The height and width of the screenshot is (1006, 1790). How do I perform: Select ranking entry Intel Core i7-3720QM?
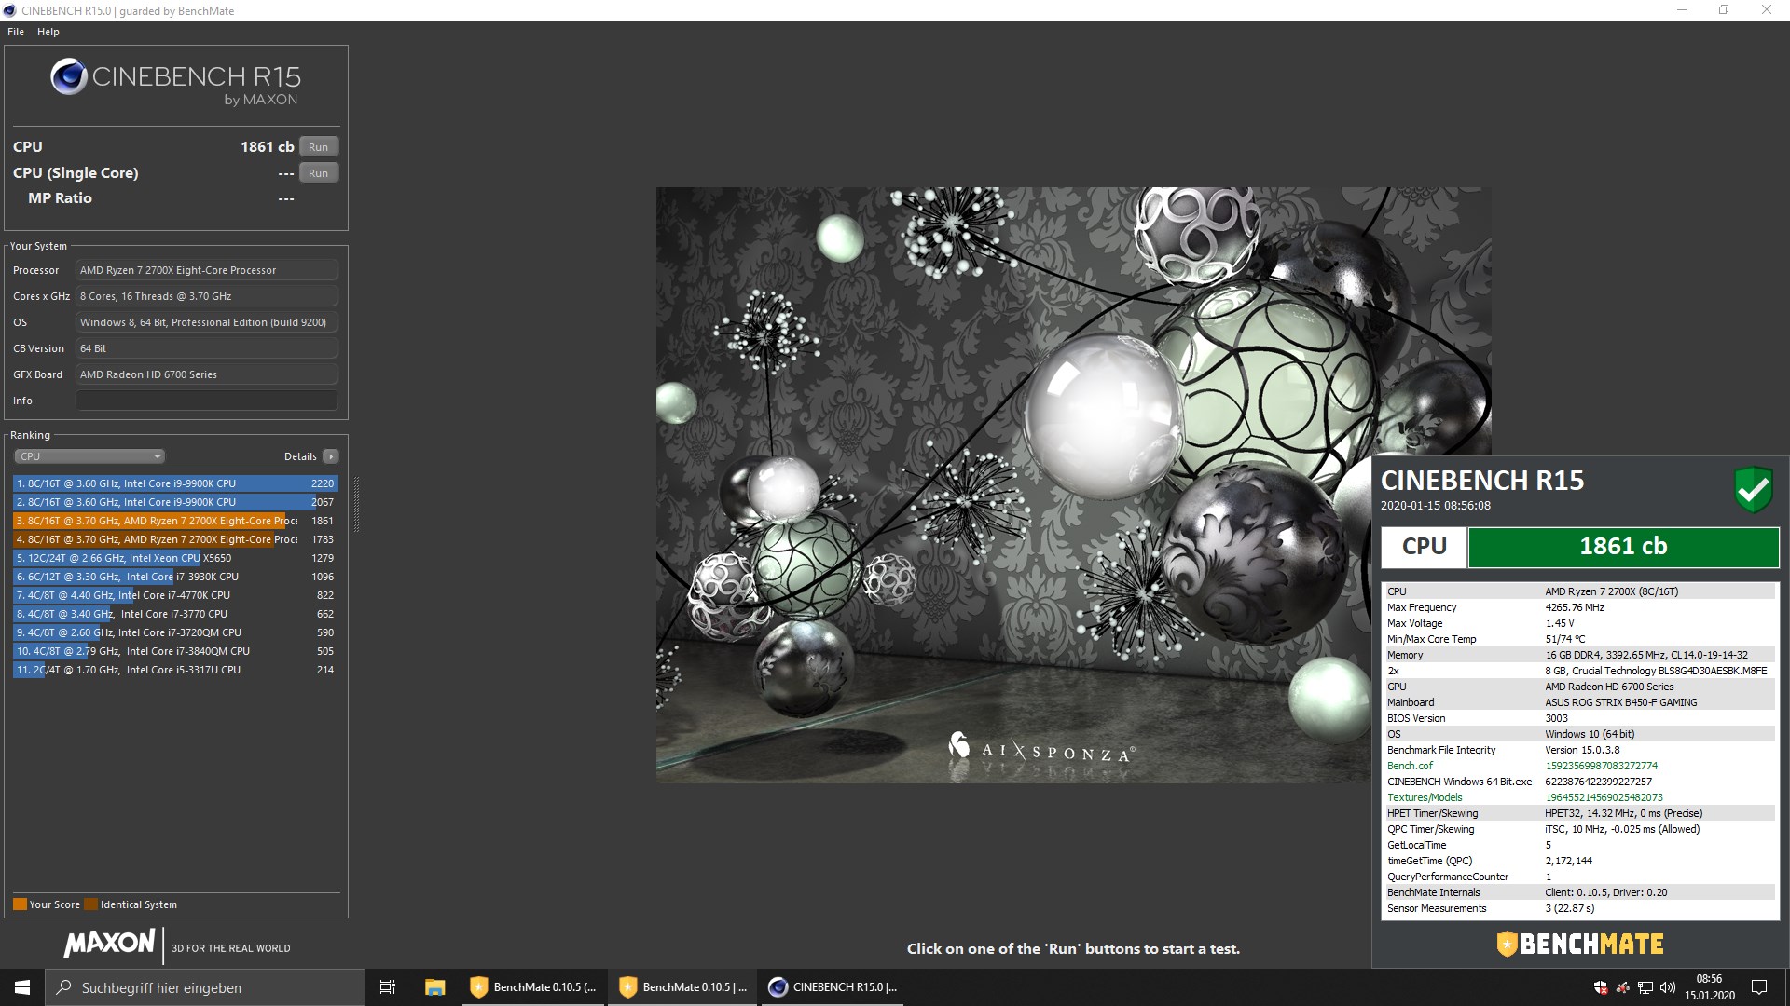tap(175, 632)
